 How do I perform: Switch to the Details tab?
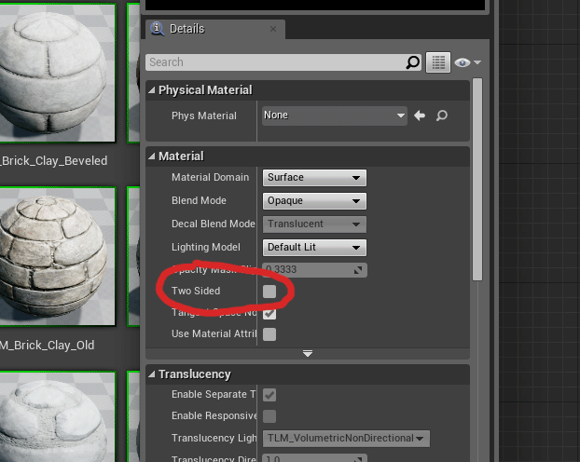(x=215, y=29)
